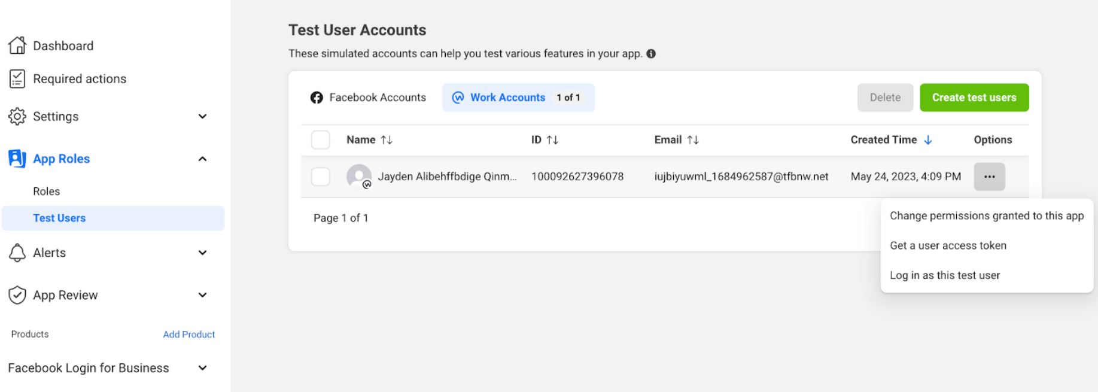Open Roles in the sidebar
Image resolution: width=1098 pixels, height=392 pixels.
[47, 192]
